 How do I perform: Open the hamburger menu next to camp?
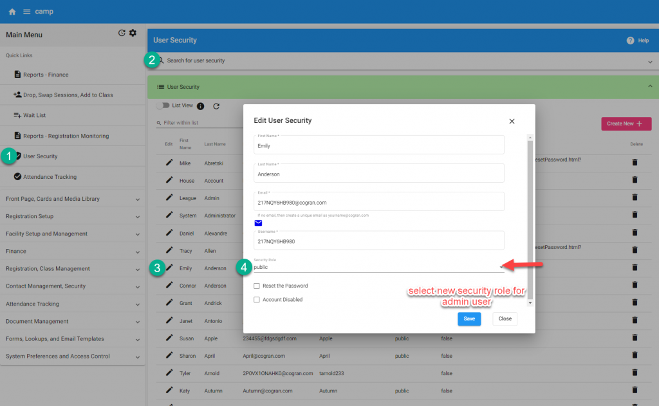[27, 12]
